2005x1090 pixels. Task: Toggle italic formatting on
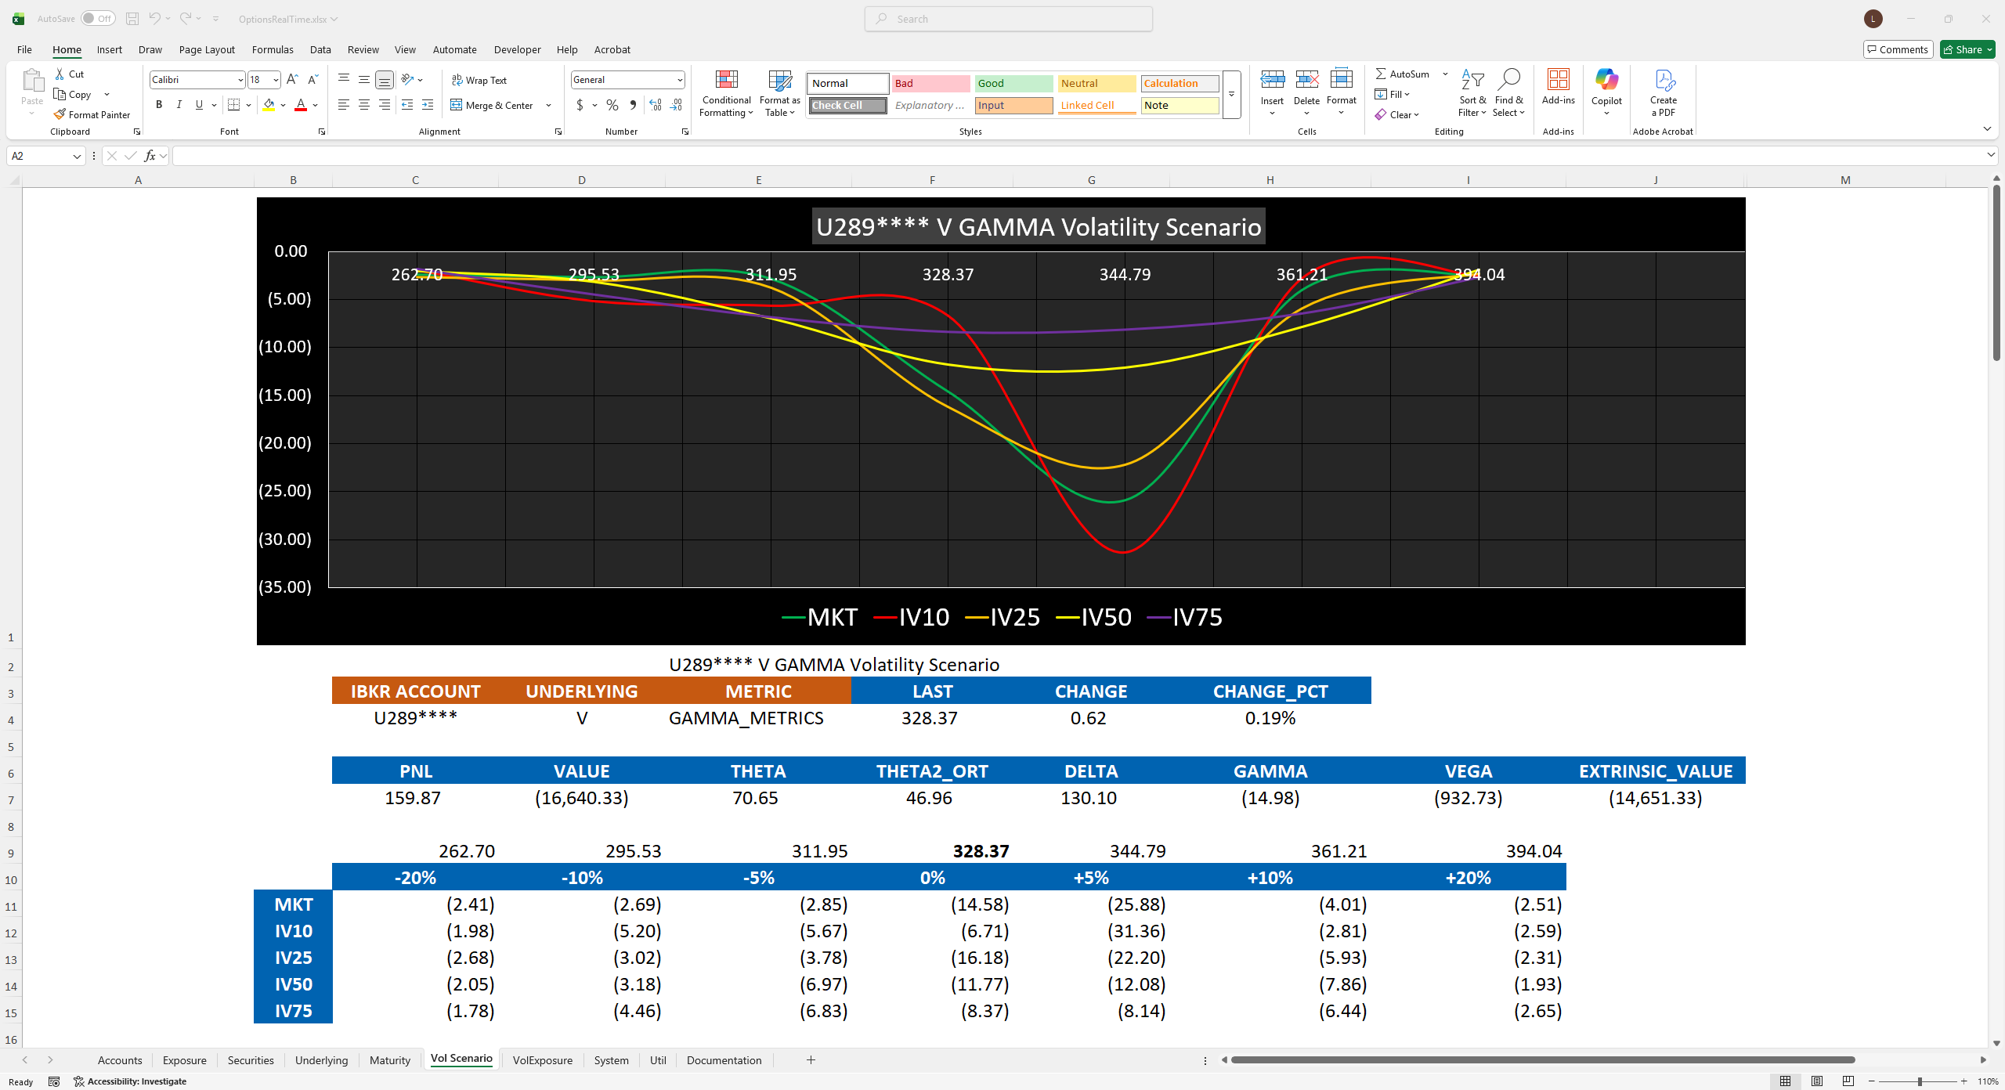179,104
